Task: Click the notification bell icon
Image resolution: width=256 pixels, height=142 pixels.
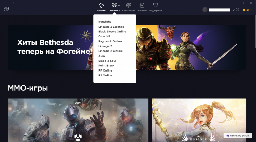Action: [x=244, y=10]
